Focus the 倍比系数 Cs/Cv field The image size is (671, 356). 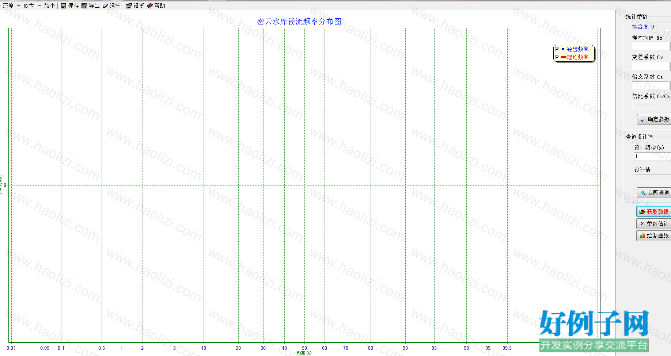[643, 105]
